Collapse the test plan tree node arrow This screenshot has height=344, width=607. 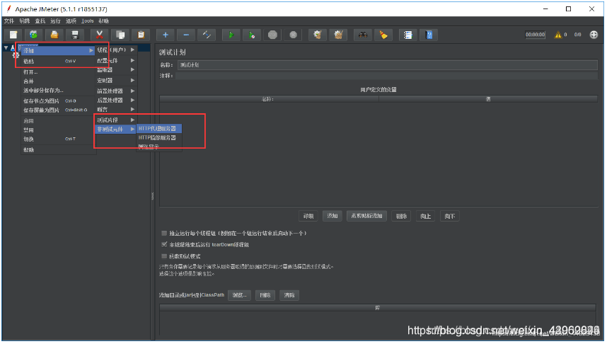[6, 47]
